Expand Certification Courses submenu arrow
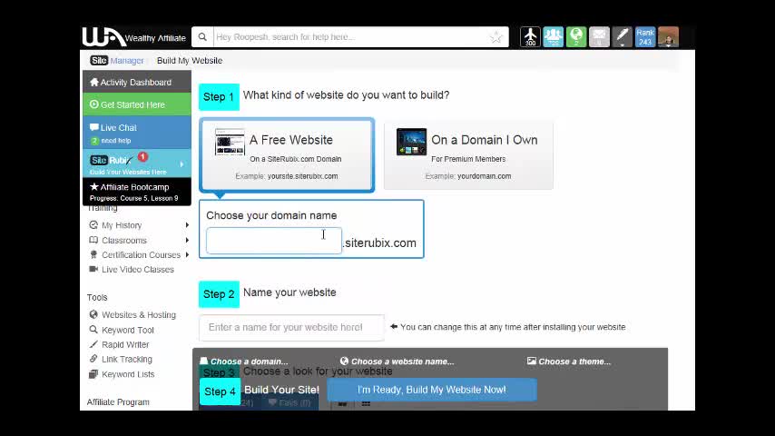The width and height of the screenshot is (775, 436). tap(187, 255)
